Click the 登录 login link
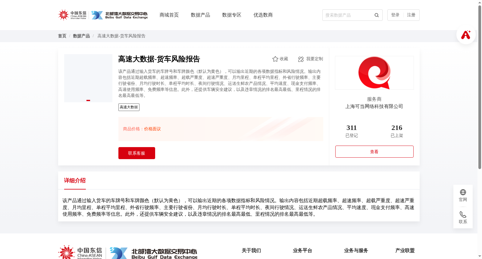The height and width of the screenshot is (259, 482). click(x=395, y=15)
